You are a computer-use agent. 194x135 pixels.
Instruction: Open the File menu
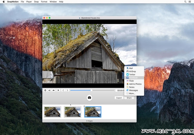(x=22, y=2)
